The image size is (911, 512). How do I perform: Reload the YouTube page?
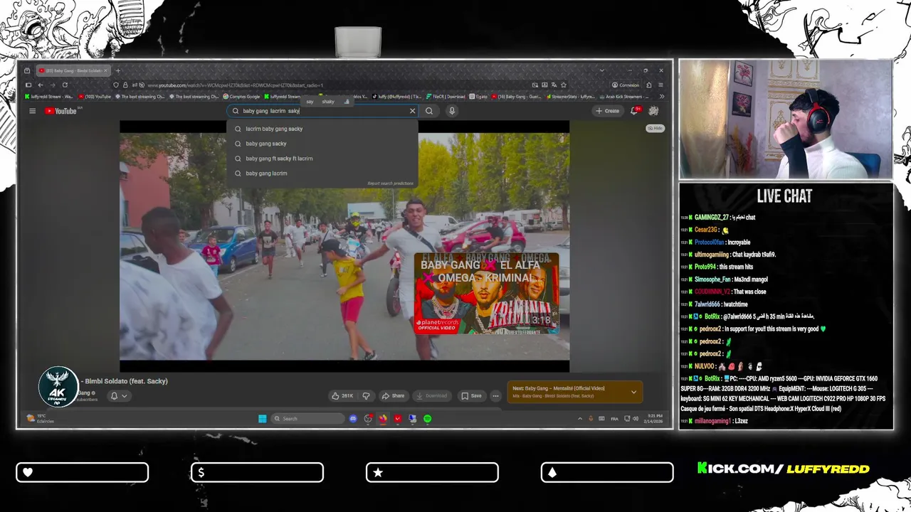click(x=65, y=85)
